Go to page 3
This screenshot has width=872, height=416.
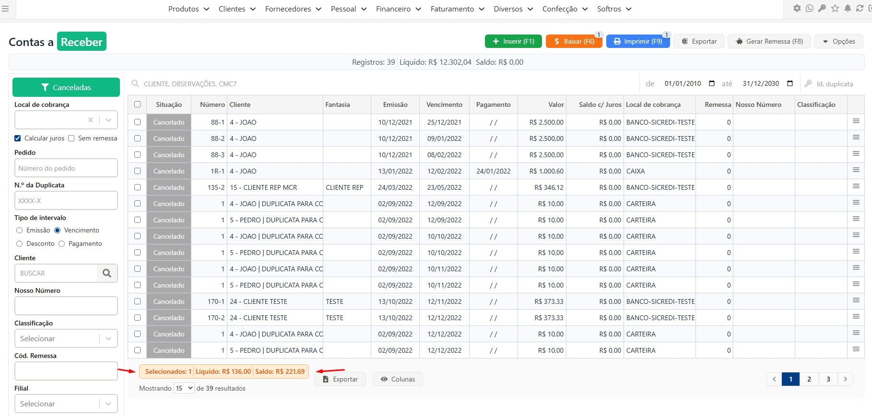point(828,379)
